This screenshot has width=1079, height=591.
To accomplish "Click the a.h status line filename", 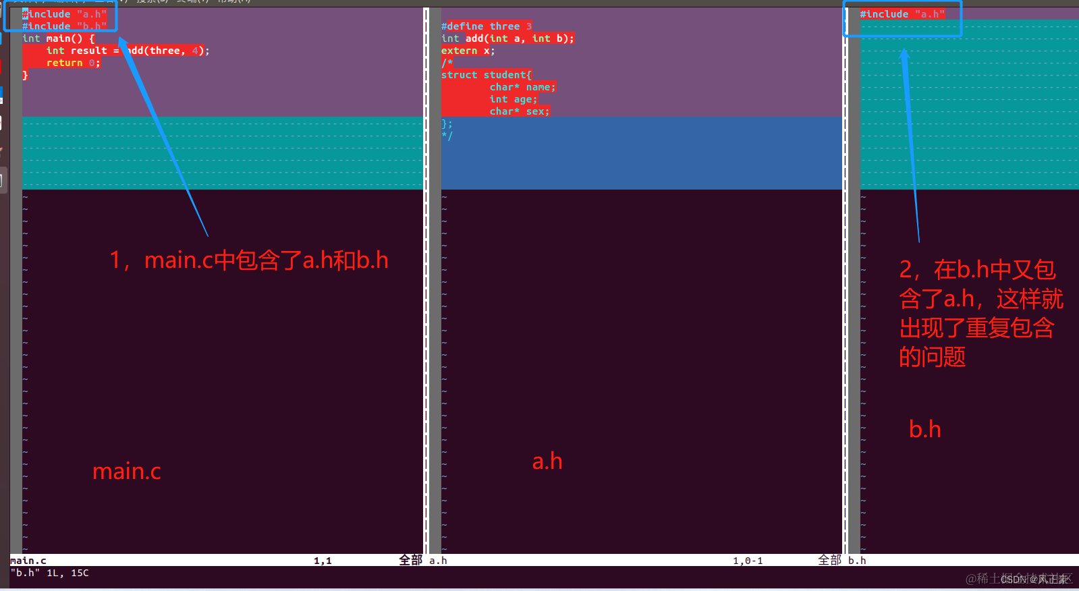I will 438,561.
